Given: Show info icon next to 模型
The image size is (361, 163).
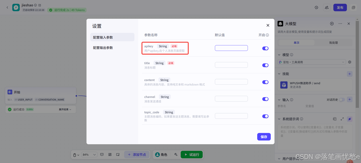Looking at the screenshot, I should point(292,55).
